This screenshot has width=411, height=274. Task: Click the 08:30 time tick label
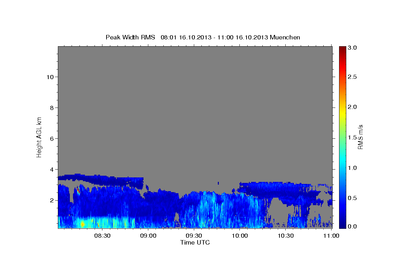[x=102, y=236]
